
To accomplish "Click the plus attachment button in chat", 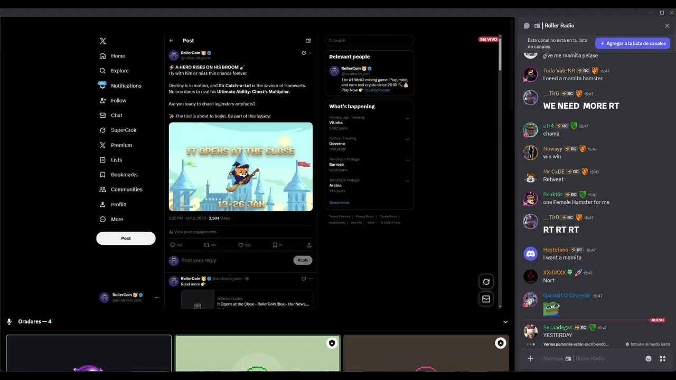I will pos(531,358).
